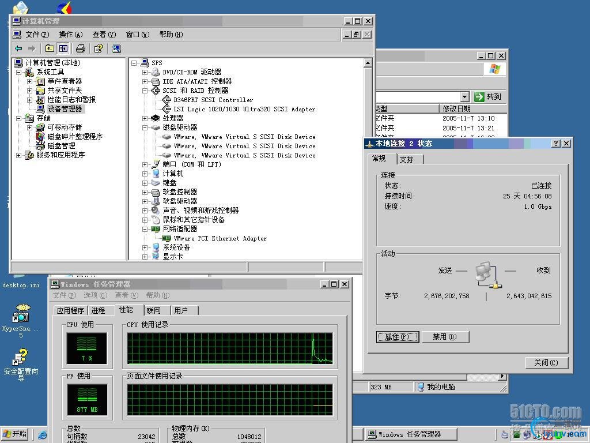The height and width of the screenshot is (443, 590).
Task: Click horizontal scroll right arrow in Explorer window
Action: tap(502, 376)
